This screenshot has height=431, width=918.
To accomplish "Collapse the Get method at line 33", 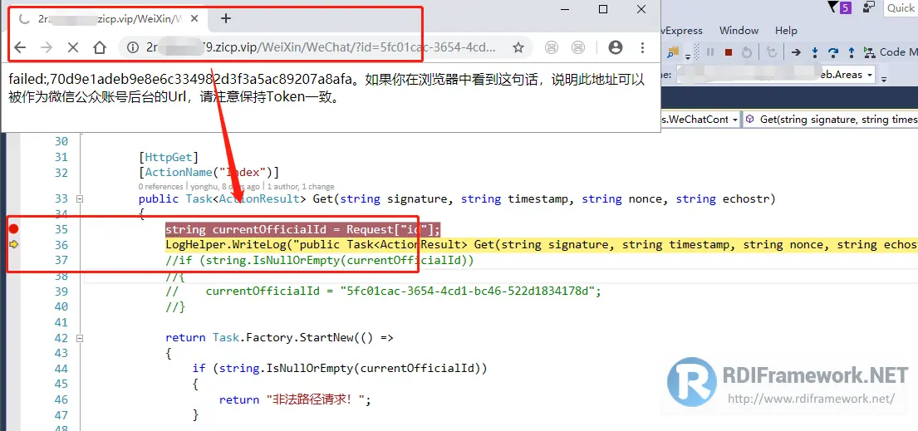I will click(x=80, y=198).
